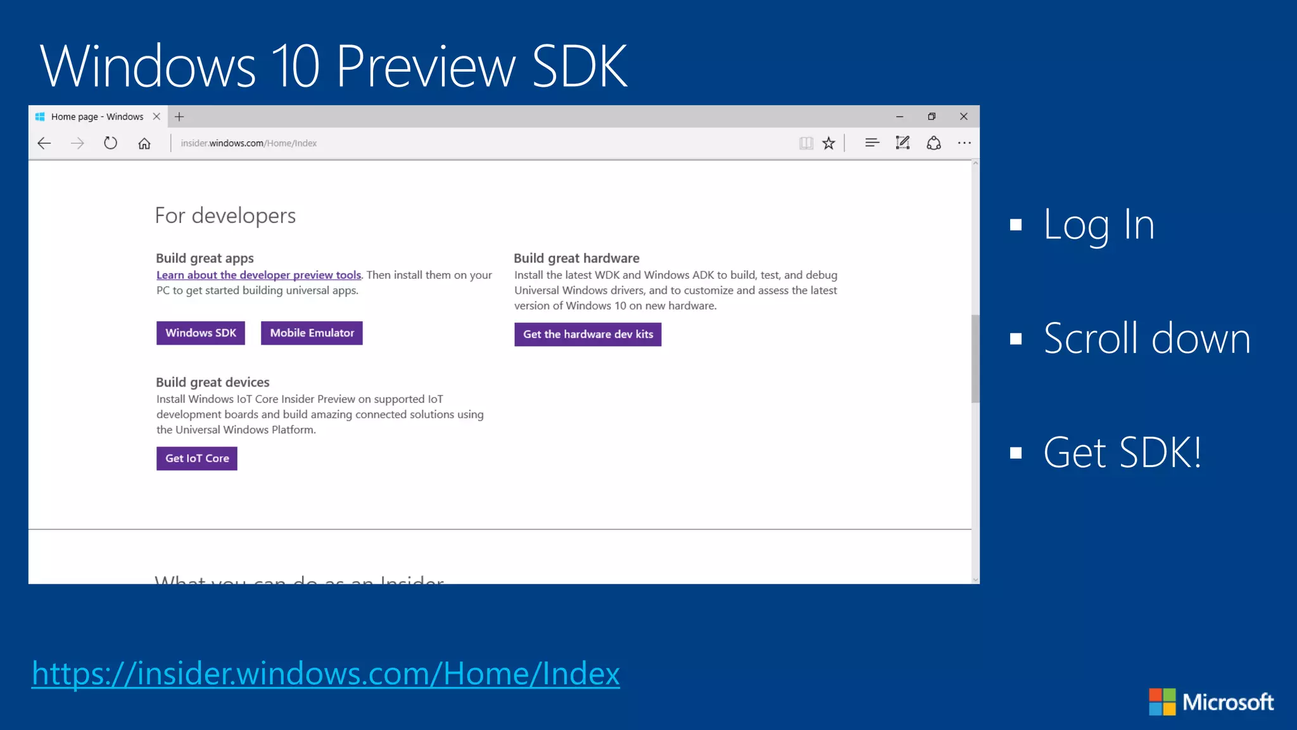
Task: Refresh the page with reload icon
Action: [x=110, y=143]
